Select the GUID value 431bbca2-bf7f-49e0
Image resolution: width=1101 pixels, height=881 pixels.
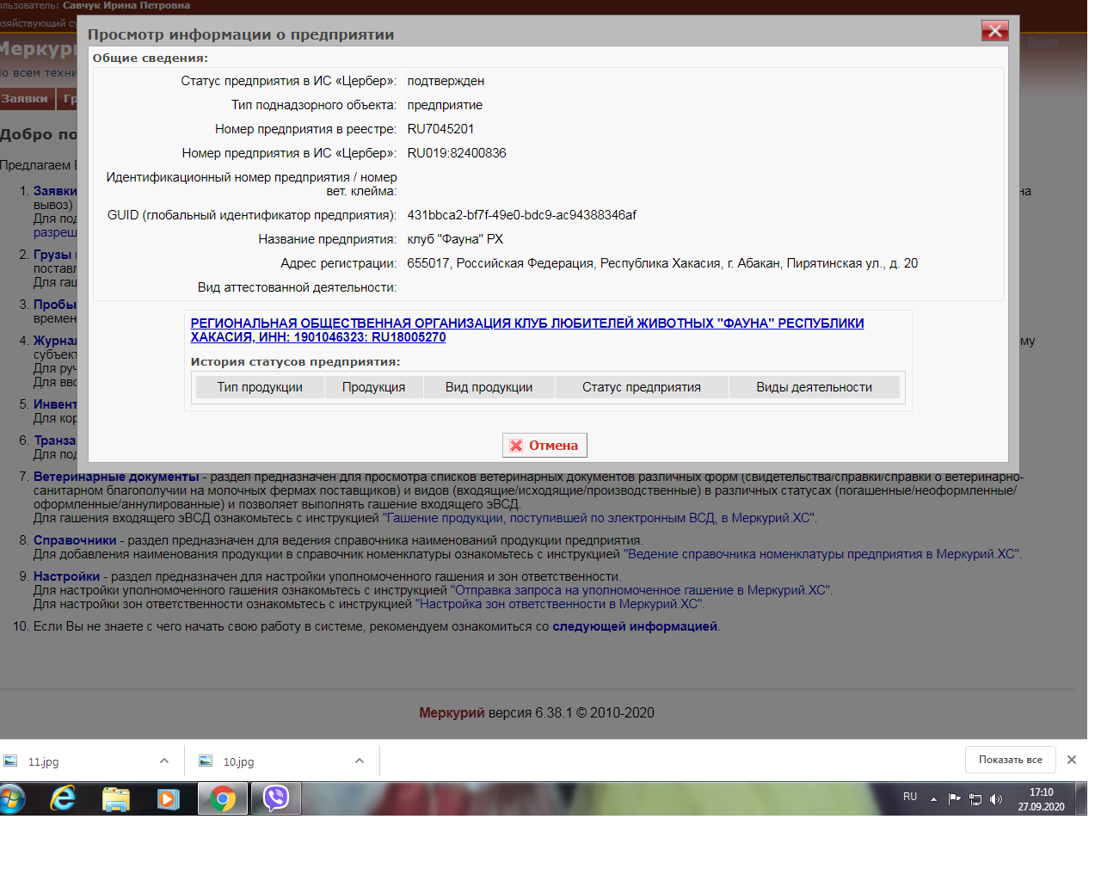[x=522, y=215]
